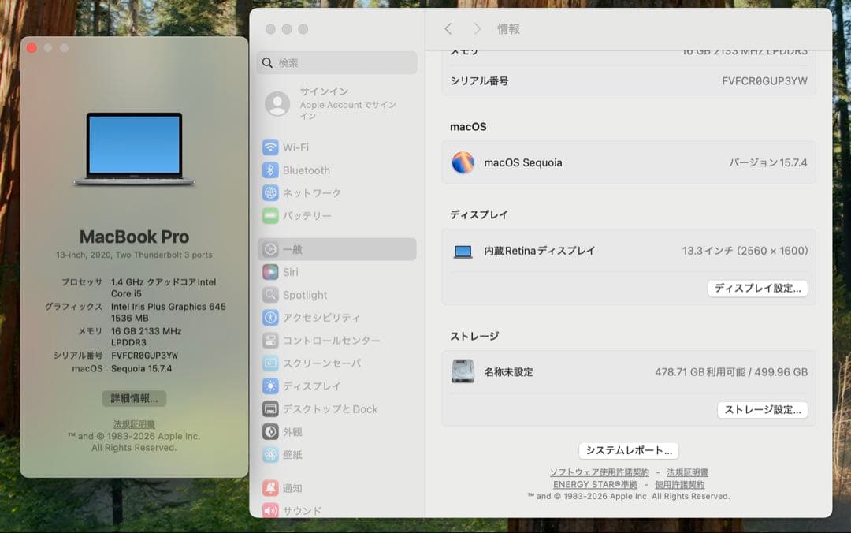
Task: Open ENERGY STAR®準拠 link
Action: coord(595,485)
